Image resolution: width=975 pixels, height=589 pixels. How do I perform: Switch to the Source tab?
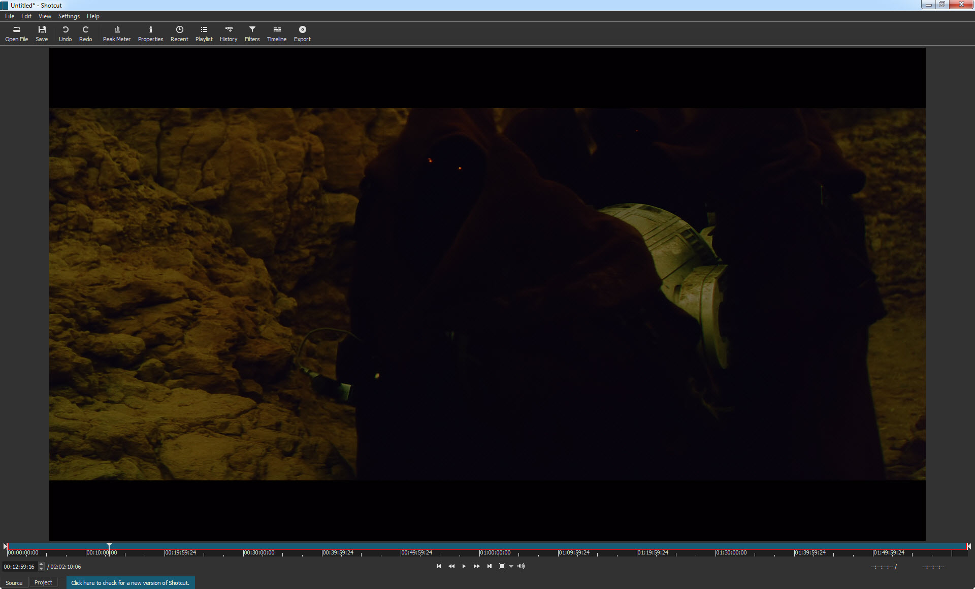pos(14,583)
